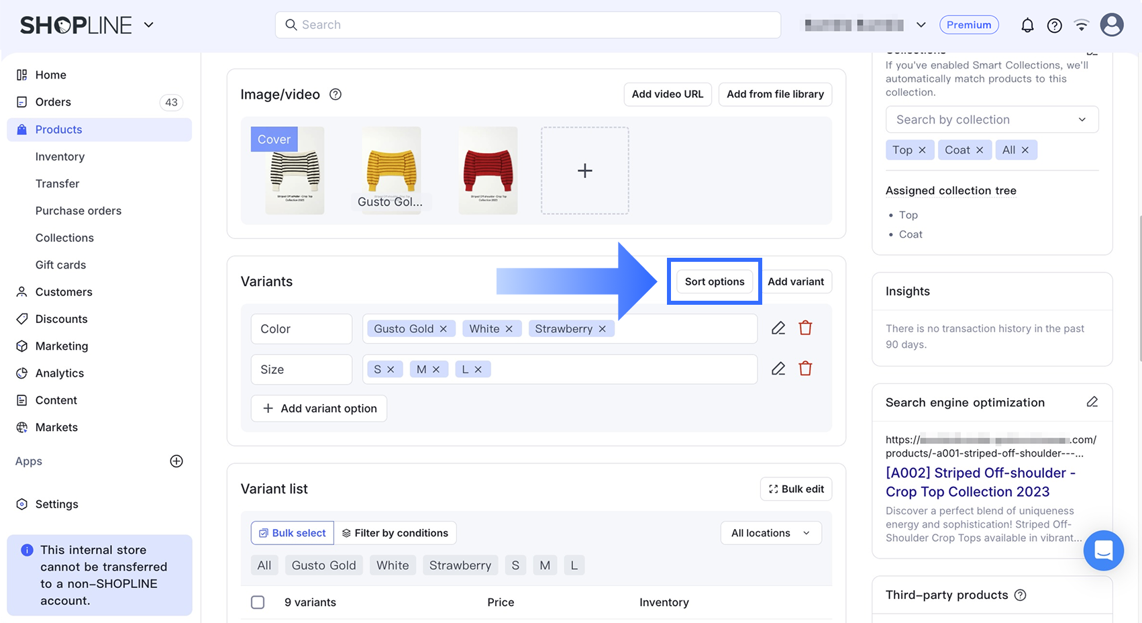Toggle Bulk select mode
The image size is (1142, 623).
[x=293, y=533]
